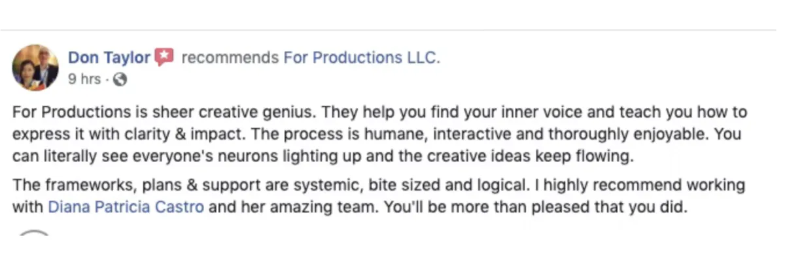This screenshot has width=785, height=264.
Task: Select the first paragraph of the review
Action: (x=380, y=135)
